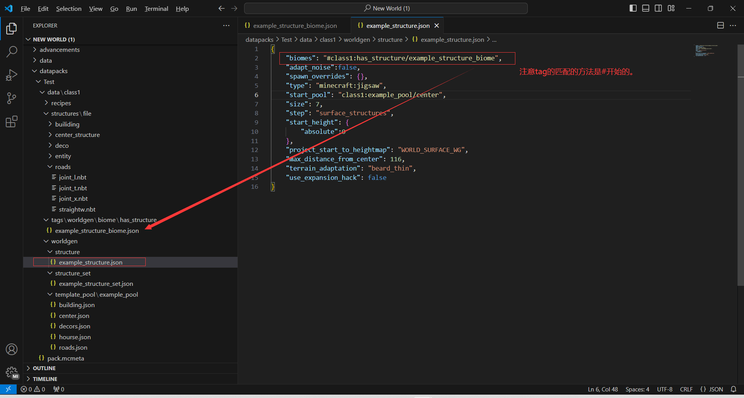This screenshot has height=398, width=744.
Task: Click class1 in the breadcrumb path
Action: (327, 39)
